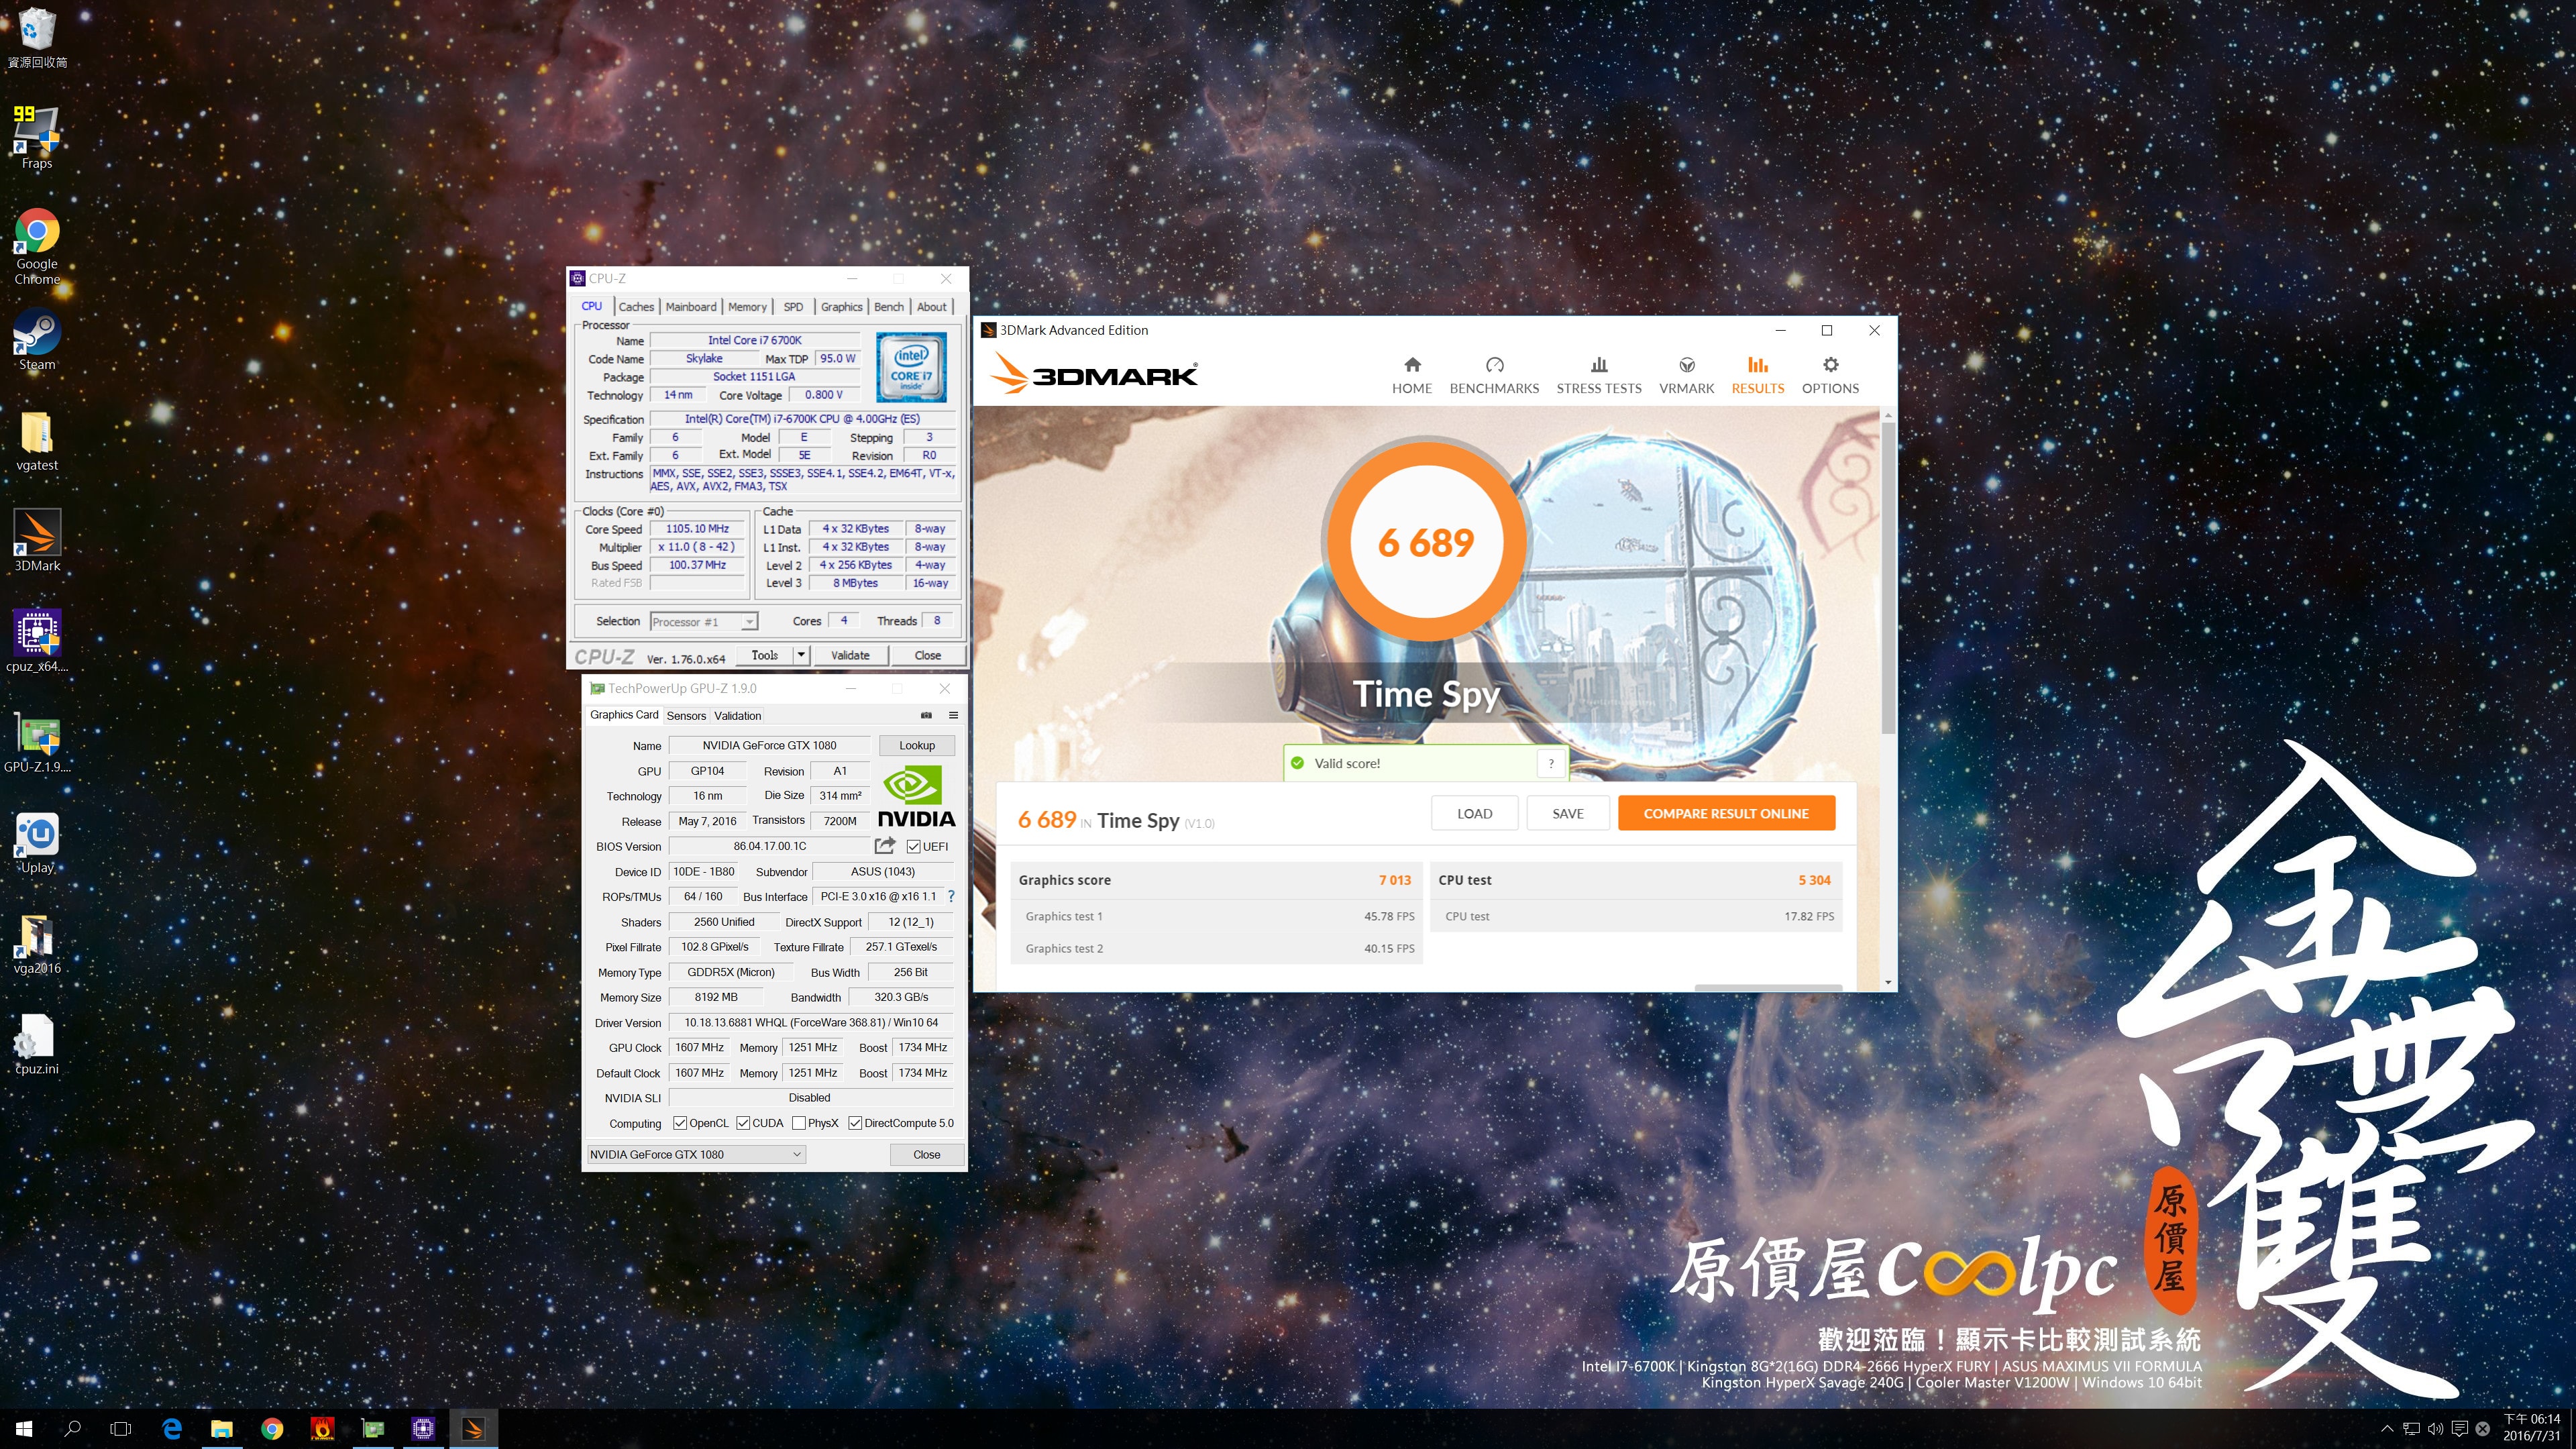Open the vgatest folder on desktop

[37, 441]
